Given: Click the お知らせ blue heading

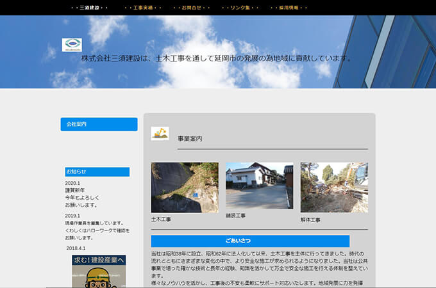Looking at the screenshot, I should point(97,172).
